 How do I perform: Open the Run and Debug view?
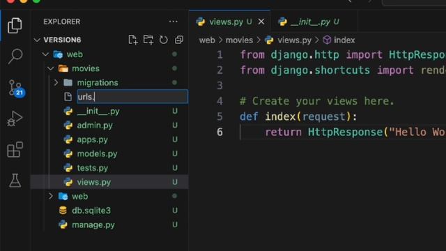(x=15, y=119)
